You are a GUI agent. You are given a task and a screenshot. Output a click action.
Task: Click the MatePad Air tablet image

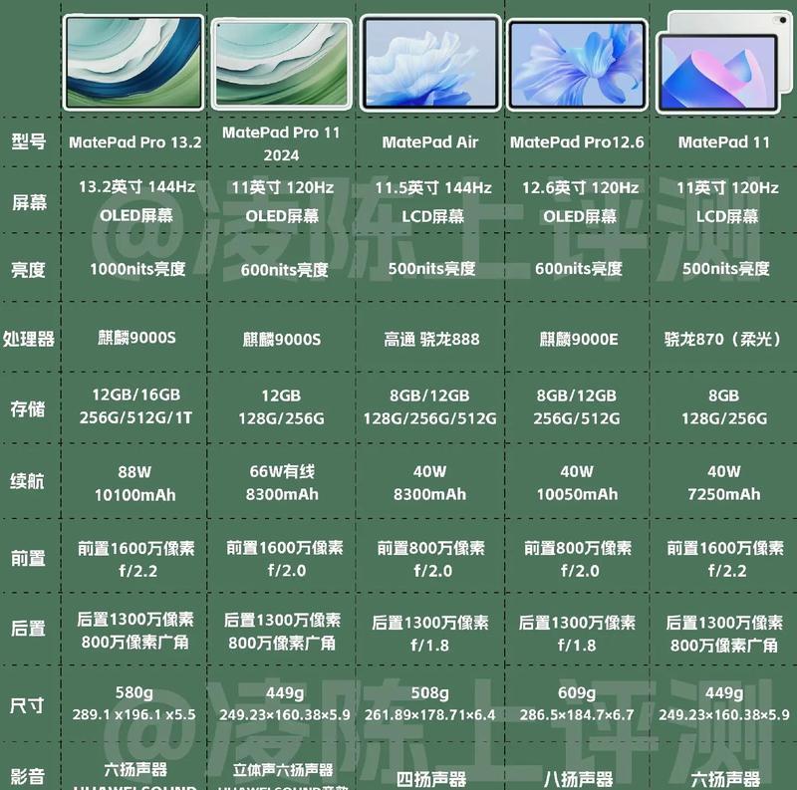pos(430,63)
